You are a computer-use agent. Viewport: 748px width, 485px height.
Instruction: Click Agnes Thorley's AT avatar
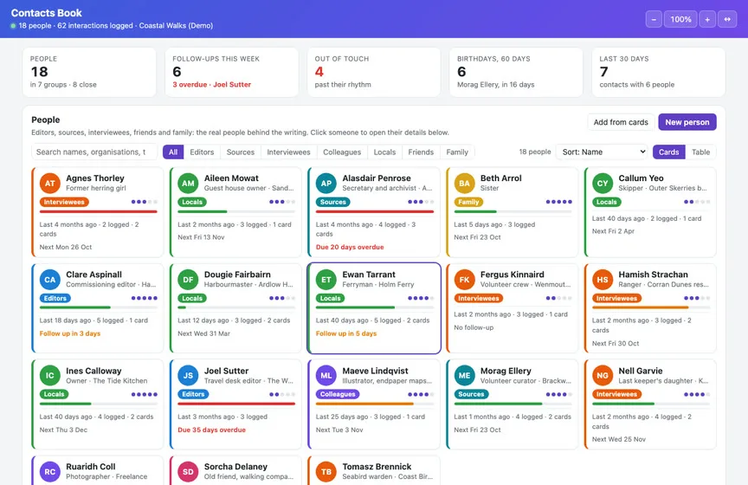click(x=50, y=184)
